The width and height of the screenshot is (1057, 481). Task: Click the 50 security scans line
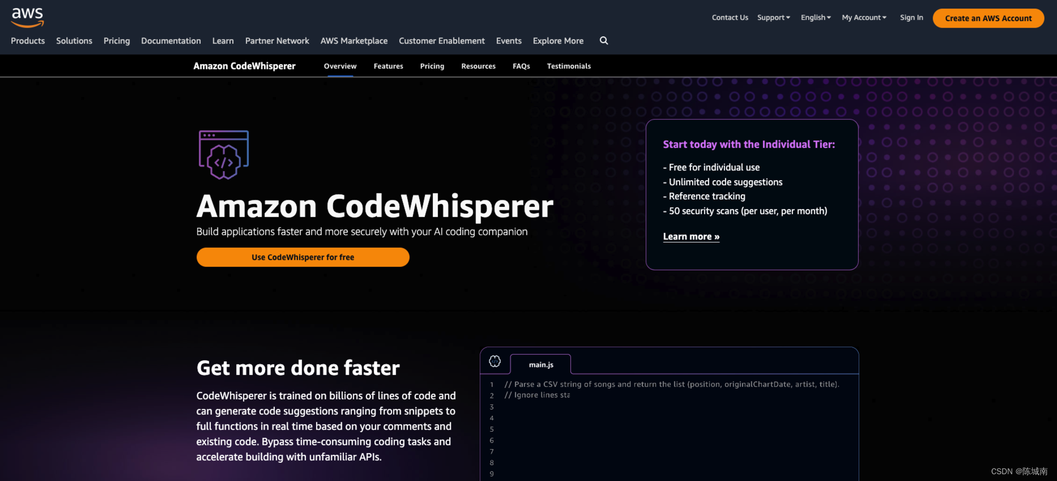pyautogui.click(x=745, y=211)
